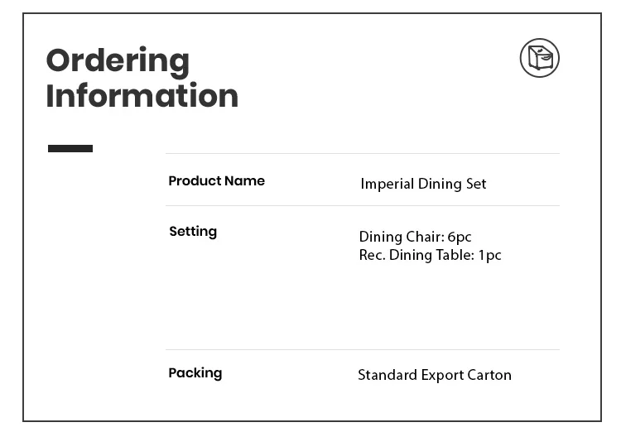Screen dimensions: 621x432
Task: Click the 1pc quantity value
Action: pos(490,255)
